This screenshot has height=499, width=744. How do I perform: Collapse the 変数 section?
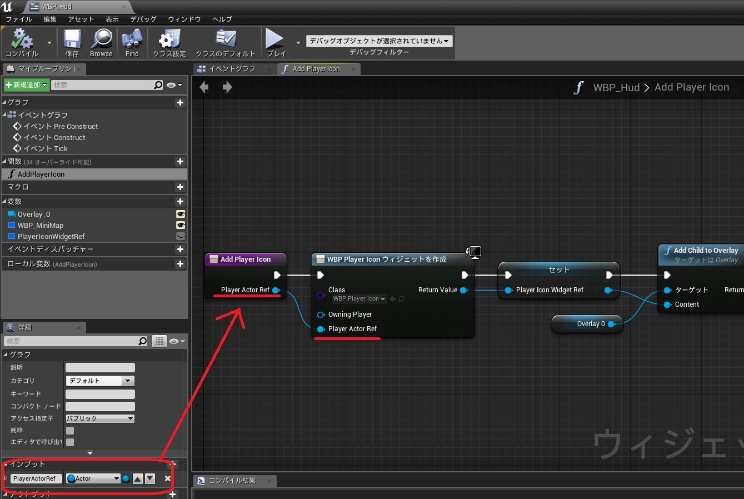coord(4,201)
